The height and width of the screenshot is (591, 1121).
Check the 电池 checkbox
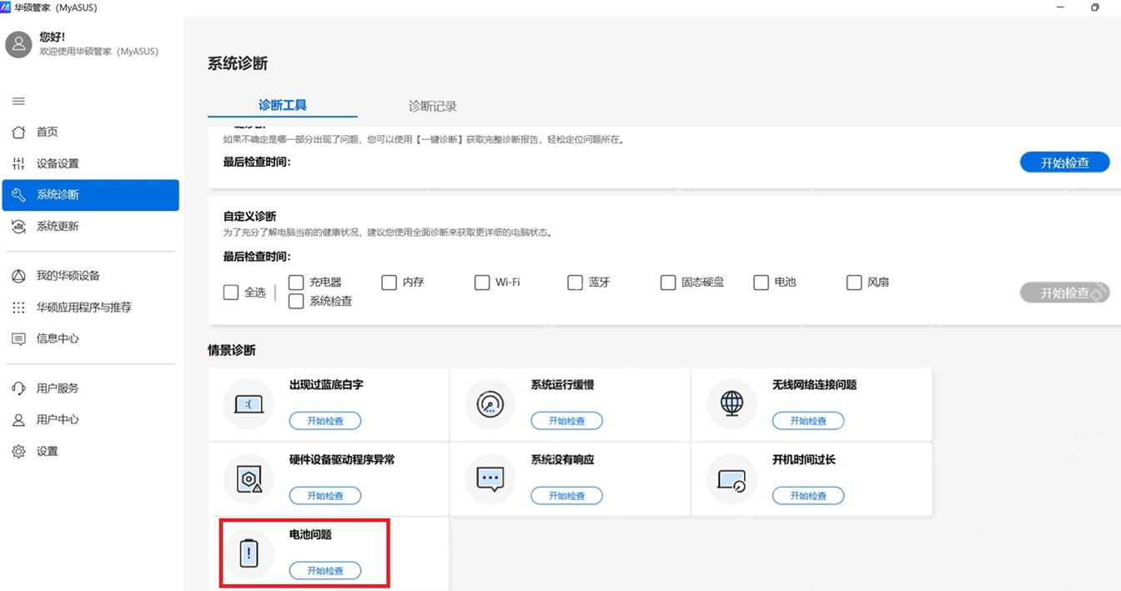tap(761, 283)
